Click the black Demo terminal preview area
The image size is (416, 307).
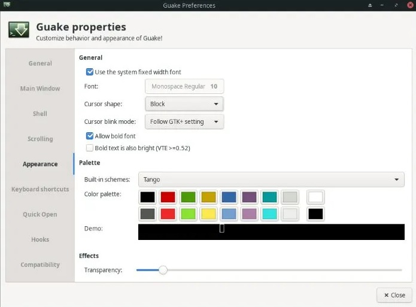(x=271, y=232)
